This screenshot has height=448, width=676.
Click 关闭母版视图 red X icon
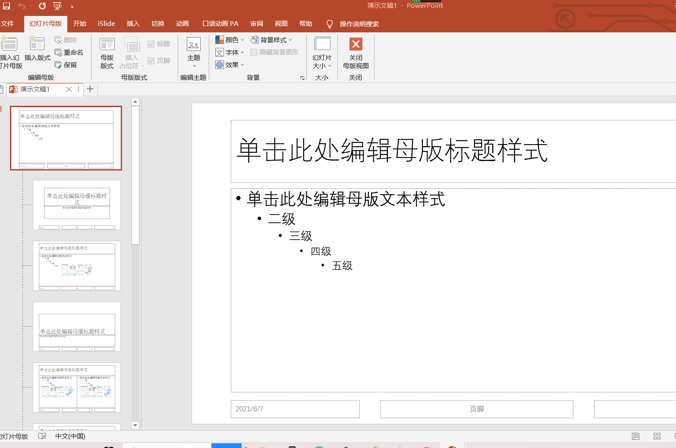(356, 44)
